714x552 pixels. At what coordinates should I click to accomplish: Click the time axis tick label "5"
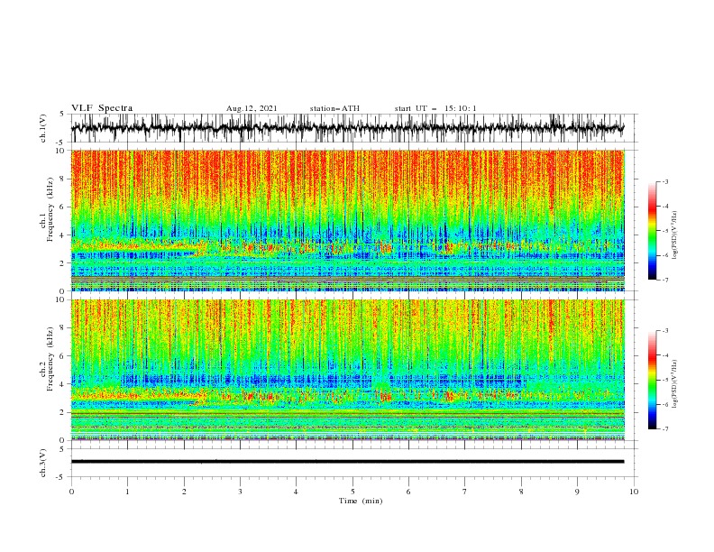(x=352, y=492)
